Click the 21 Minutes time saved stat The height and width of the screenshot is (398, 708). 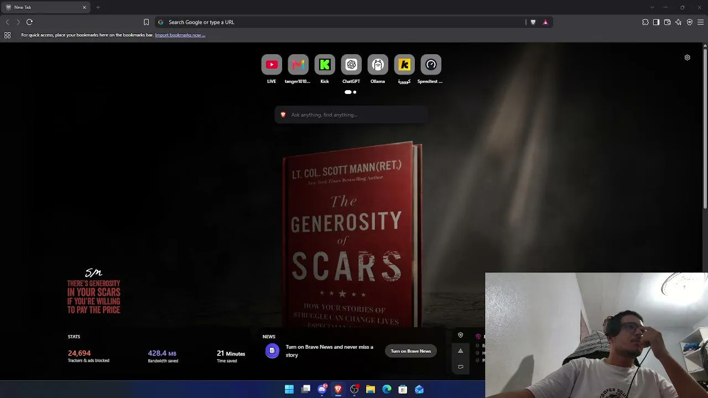[x=231, y=356]
